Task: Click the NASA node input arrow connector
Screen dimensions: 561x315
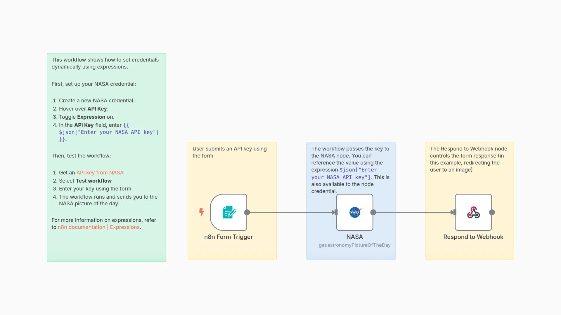Action: coord(335,212)
